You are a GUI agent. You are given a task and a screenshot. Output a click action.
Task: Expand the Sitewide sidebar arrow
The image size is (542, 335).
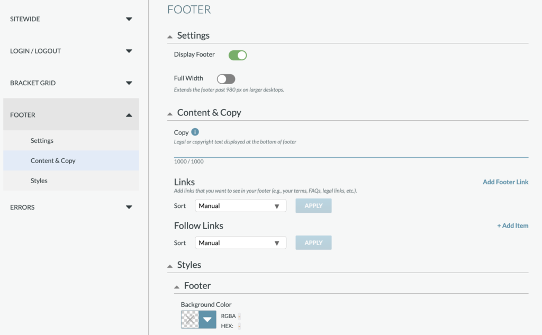[x=129, y=20]
